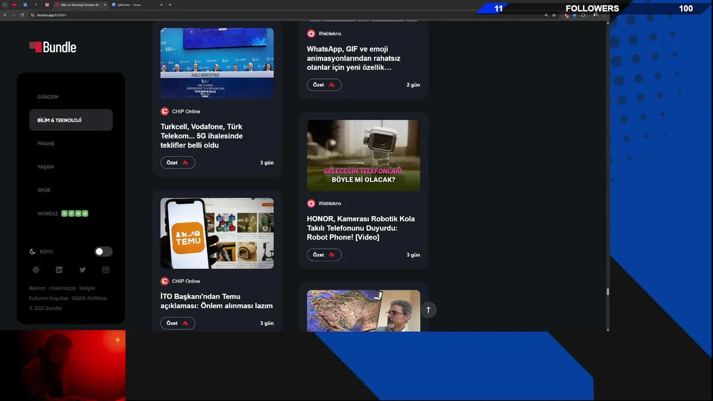Screen dimensions: 713x401
Task: Reload the page with refresh icon
Action: (x=22, y=15)
